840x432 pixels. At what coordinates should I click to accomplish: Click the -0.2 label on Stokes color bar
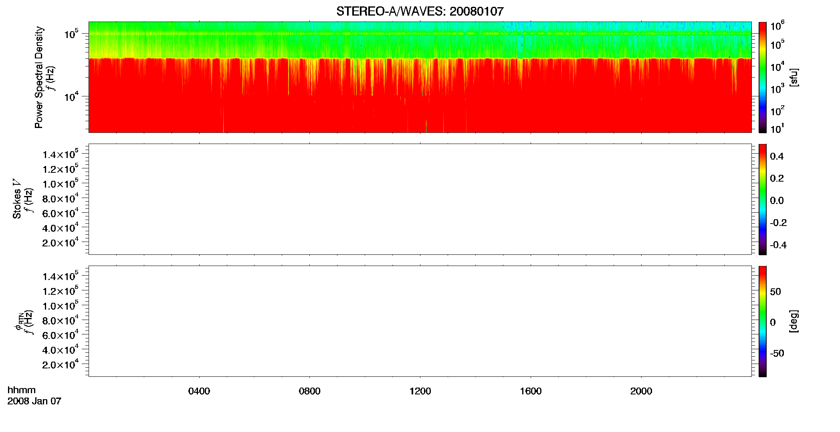(778, 223)
